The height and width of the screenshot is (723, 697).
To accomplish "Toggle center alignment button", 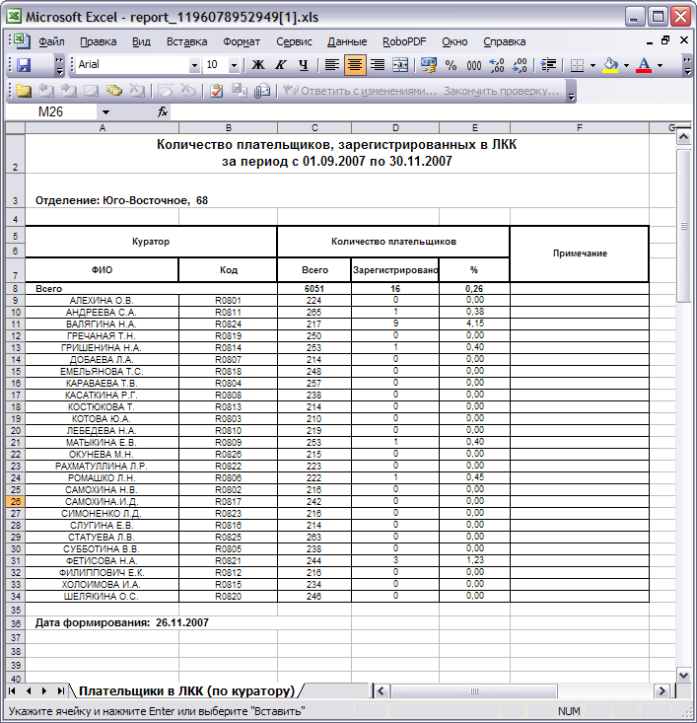I will tap(355, 65).
